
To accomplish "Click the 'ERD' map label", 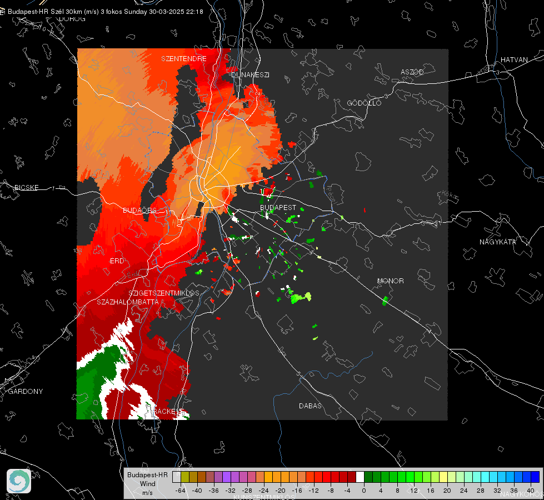I will [x=117, y=261].
